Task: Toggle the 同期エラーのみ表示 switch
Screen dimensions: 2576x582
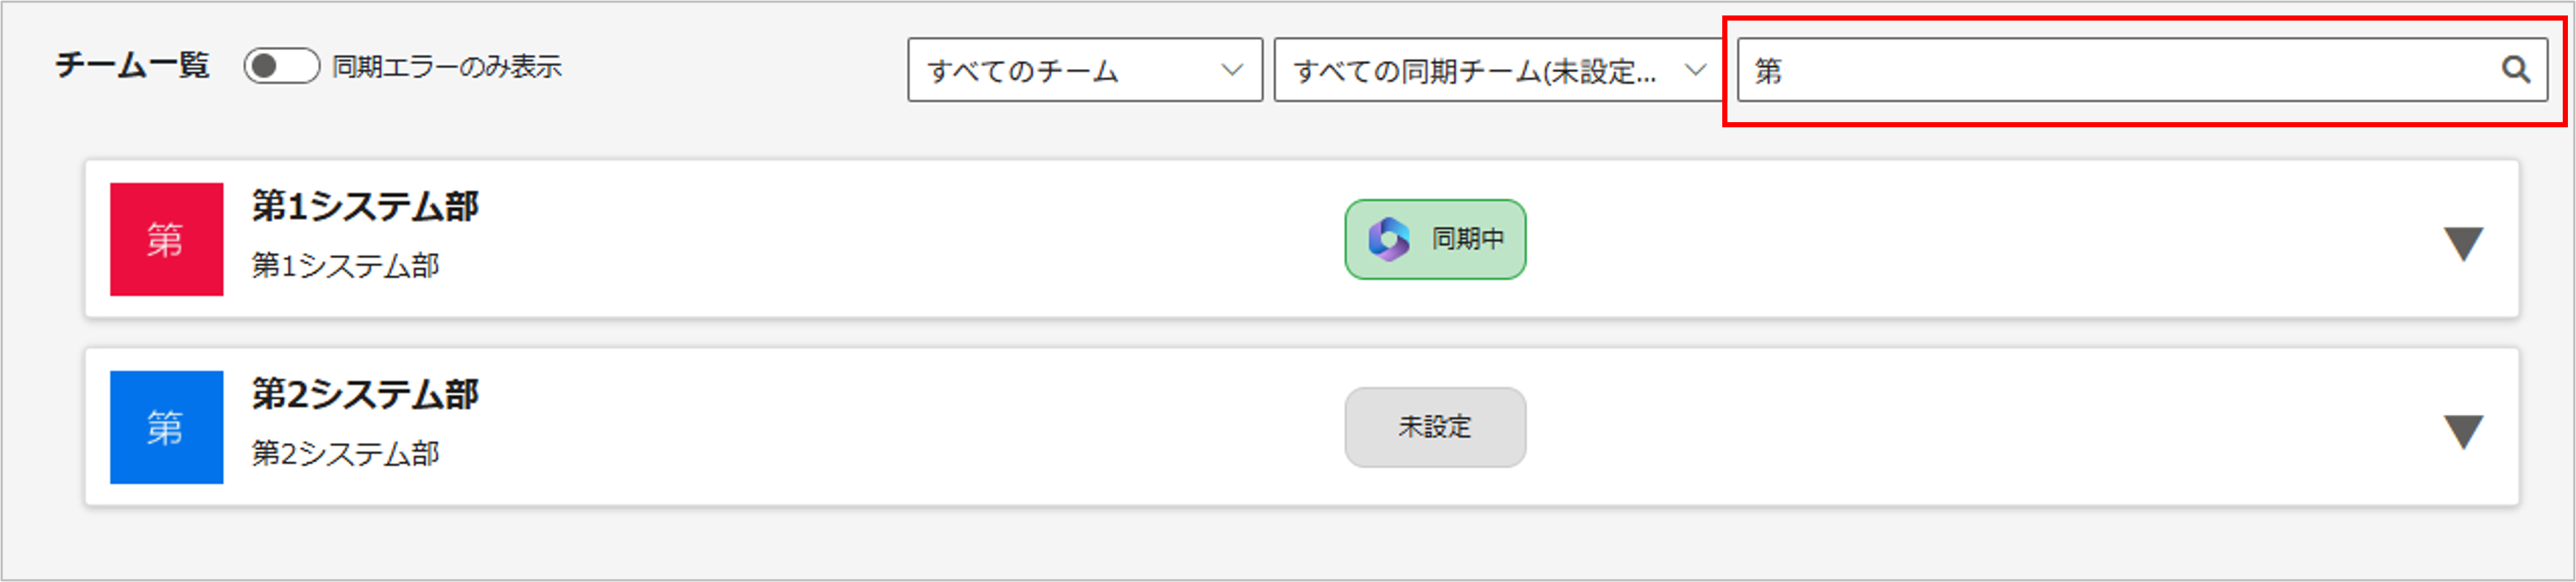Action: [x=281, y=67]
